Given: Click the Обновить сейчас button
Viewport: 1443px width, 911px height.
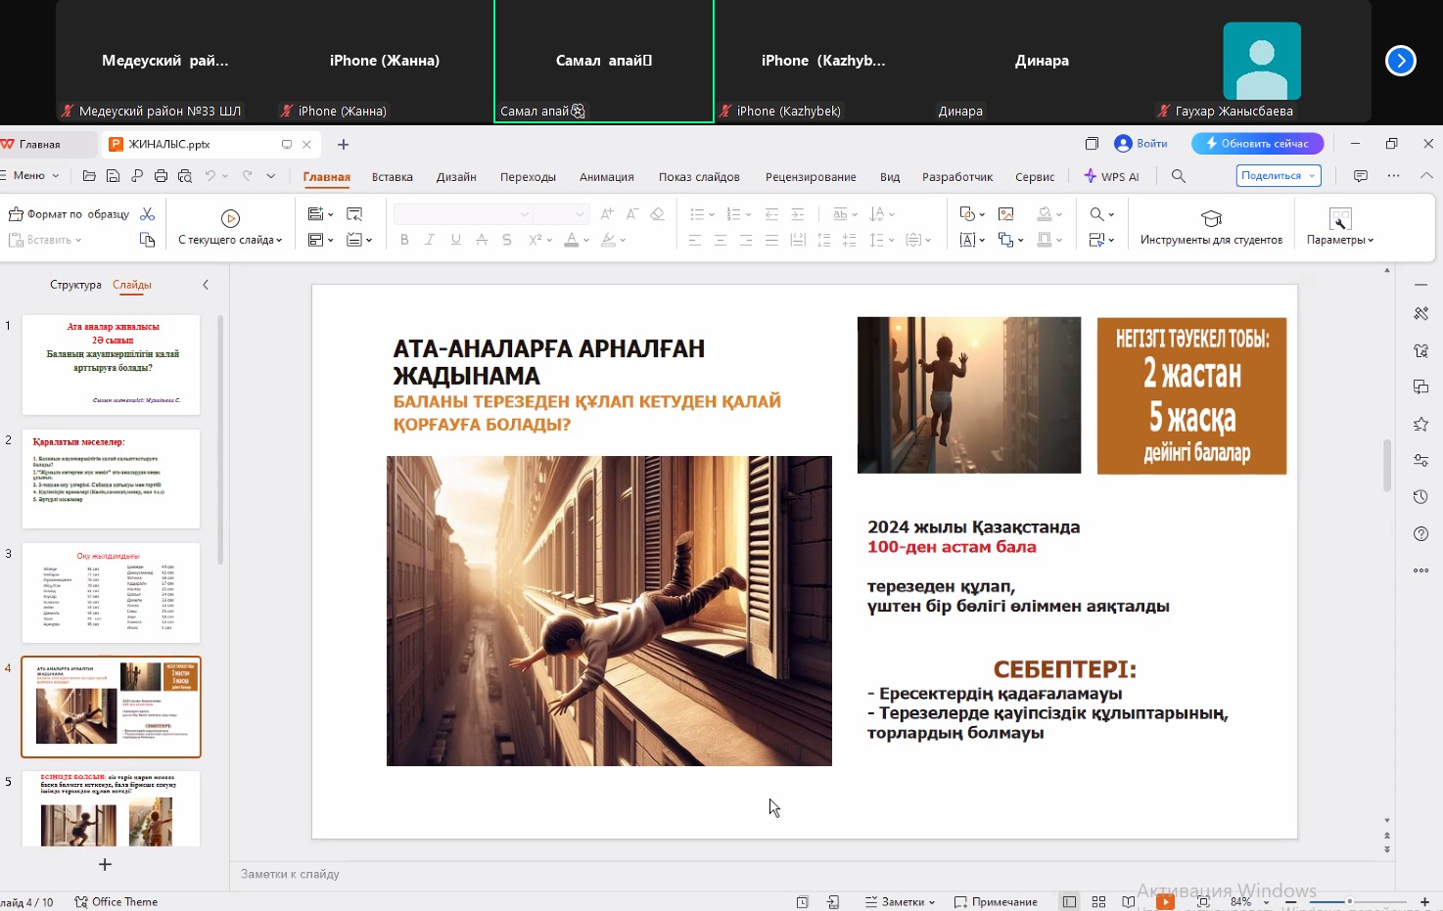Looking at the screenshot, I should click(1257, 144).
